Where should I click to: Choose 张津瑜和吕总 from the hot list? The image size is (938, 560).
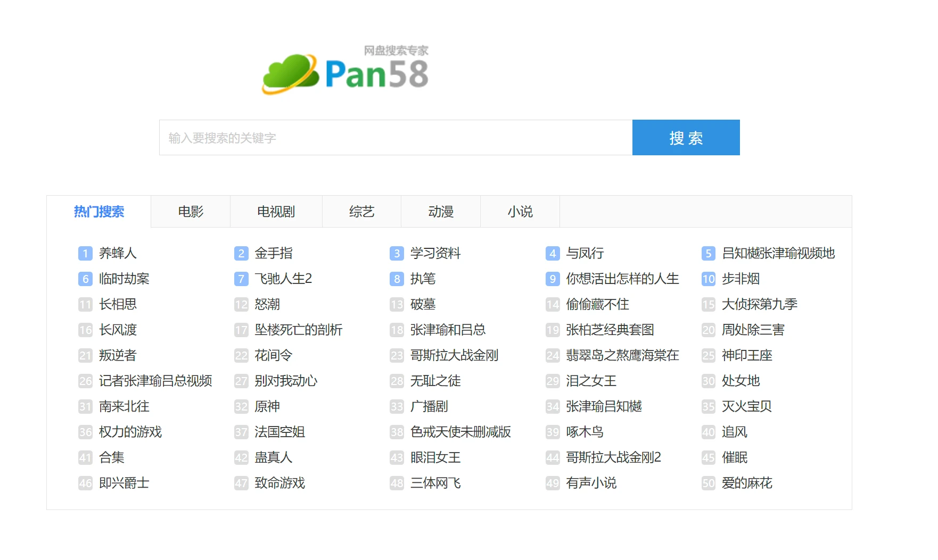(x=448, y=330)
